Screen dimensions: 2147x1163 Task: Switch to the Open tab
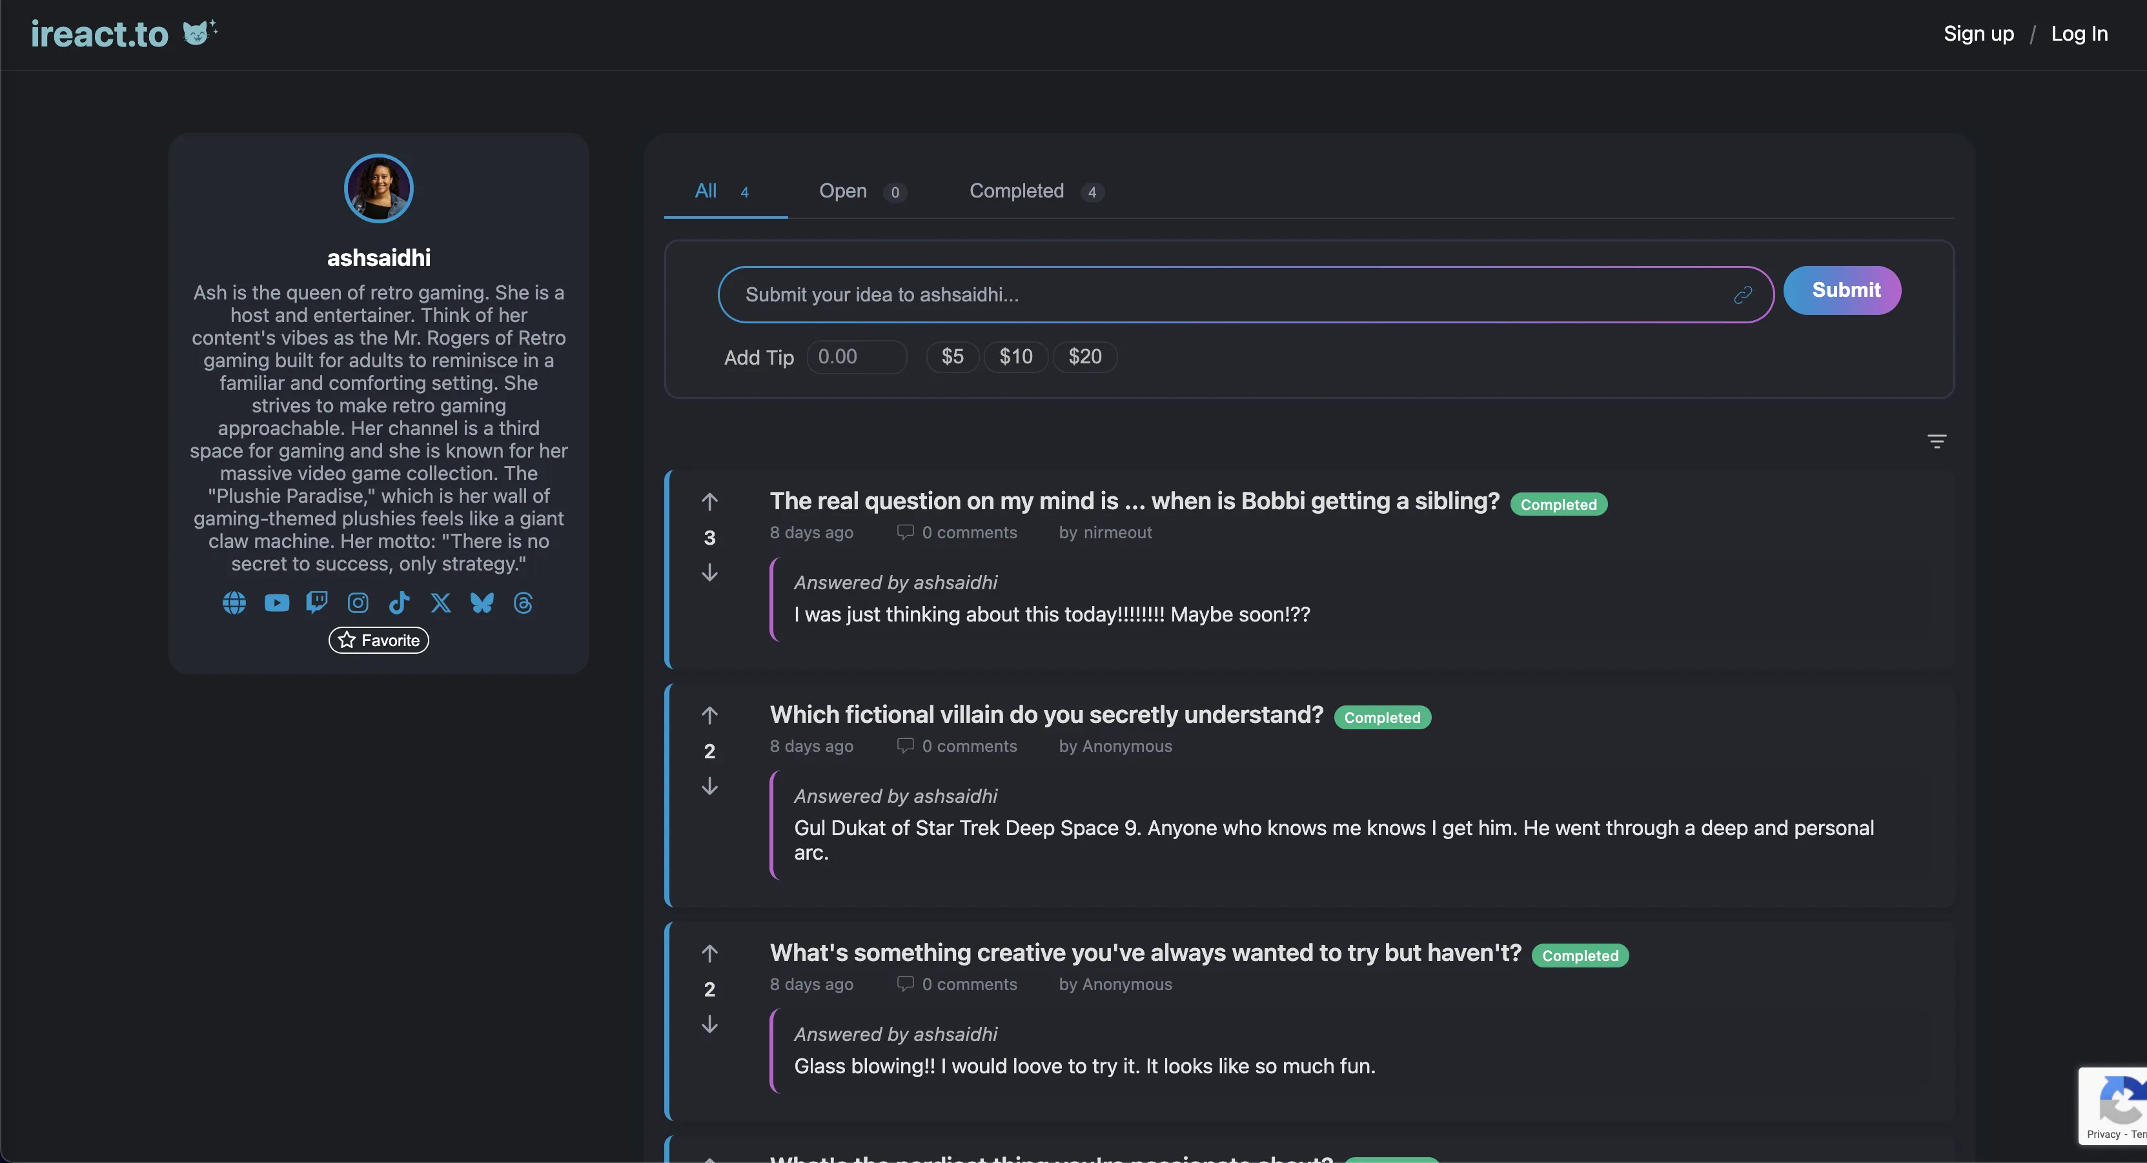(x=862, y=192)
